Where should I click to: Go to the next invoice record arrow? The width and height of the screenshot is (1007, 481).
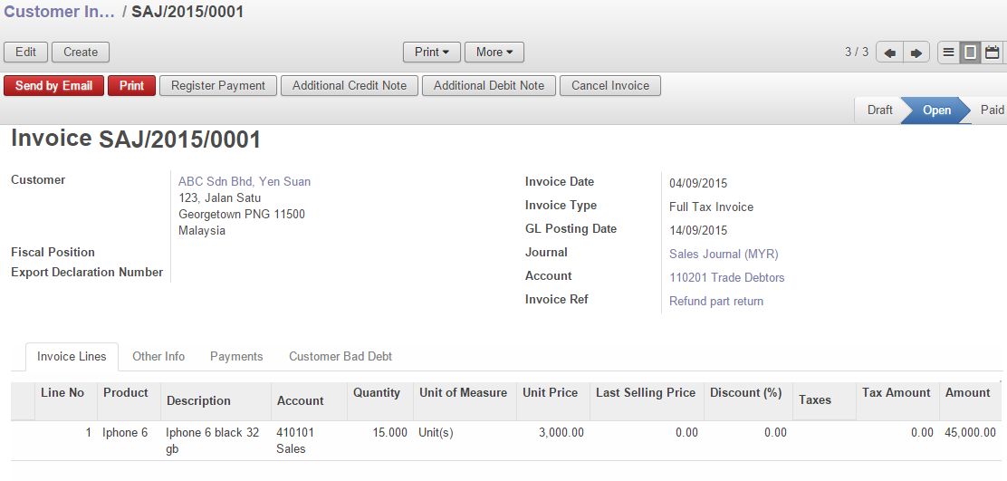916,53
